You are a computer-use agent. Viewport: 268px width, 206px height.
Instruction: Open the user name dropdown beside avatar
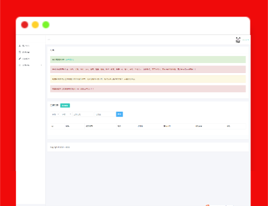point(245,40)
